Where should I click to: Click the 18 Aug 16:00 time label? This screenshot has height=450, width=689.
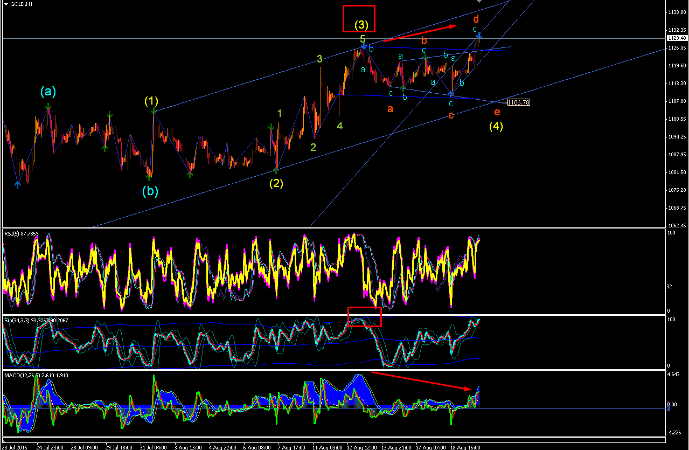pyautogui.click(x=466, y=447)
